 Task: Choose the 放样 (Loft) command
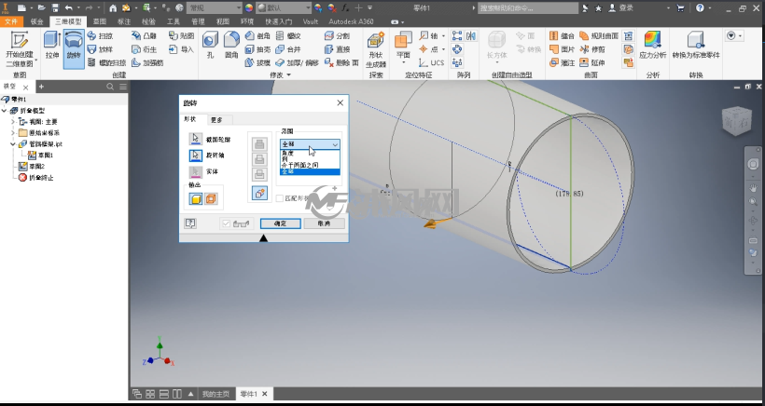[x=100, y=49]
